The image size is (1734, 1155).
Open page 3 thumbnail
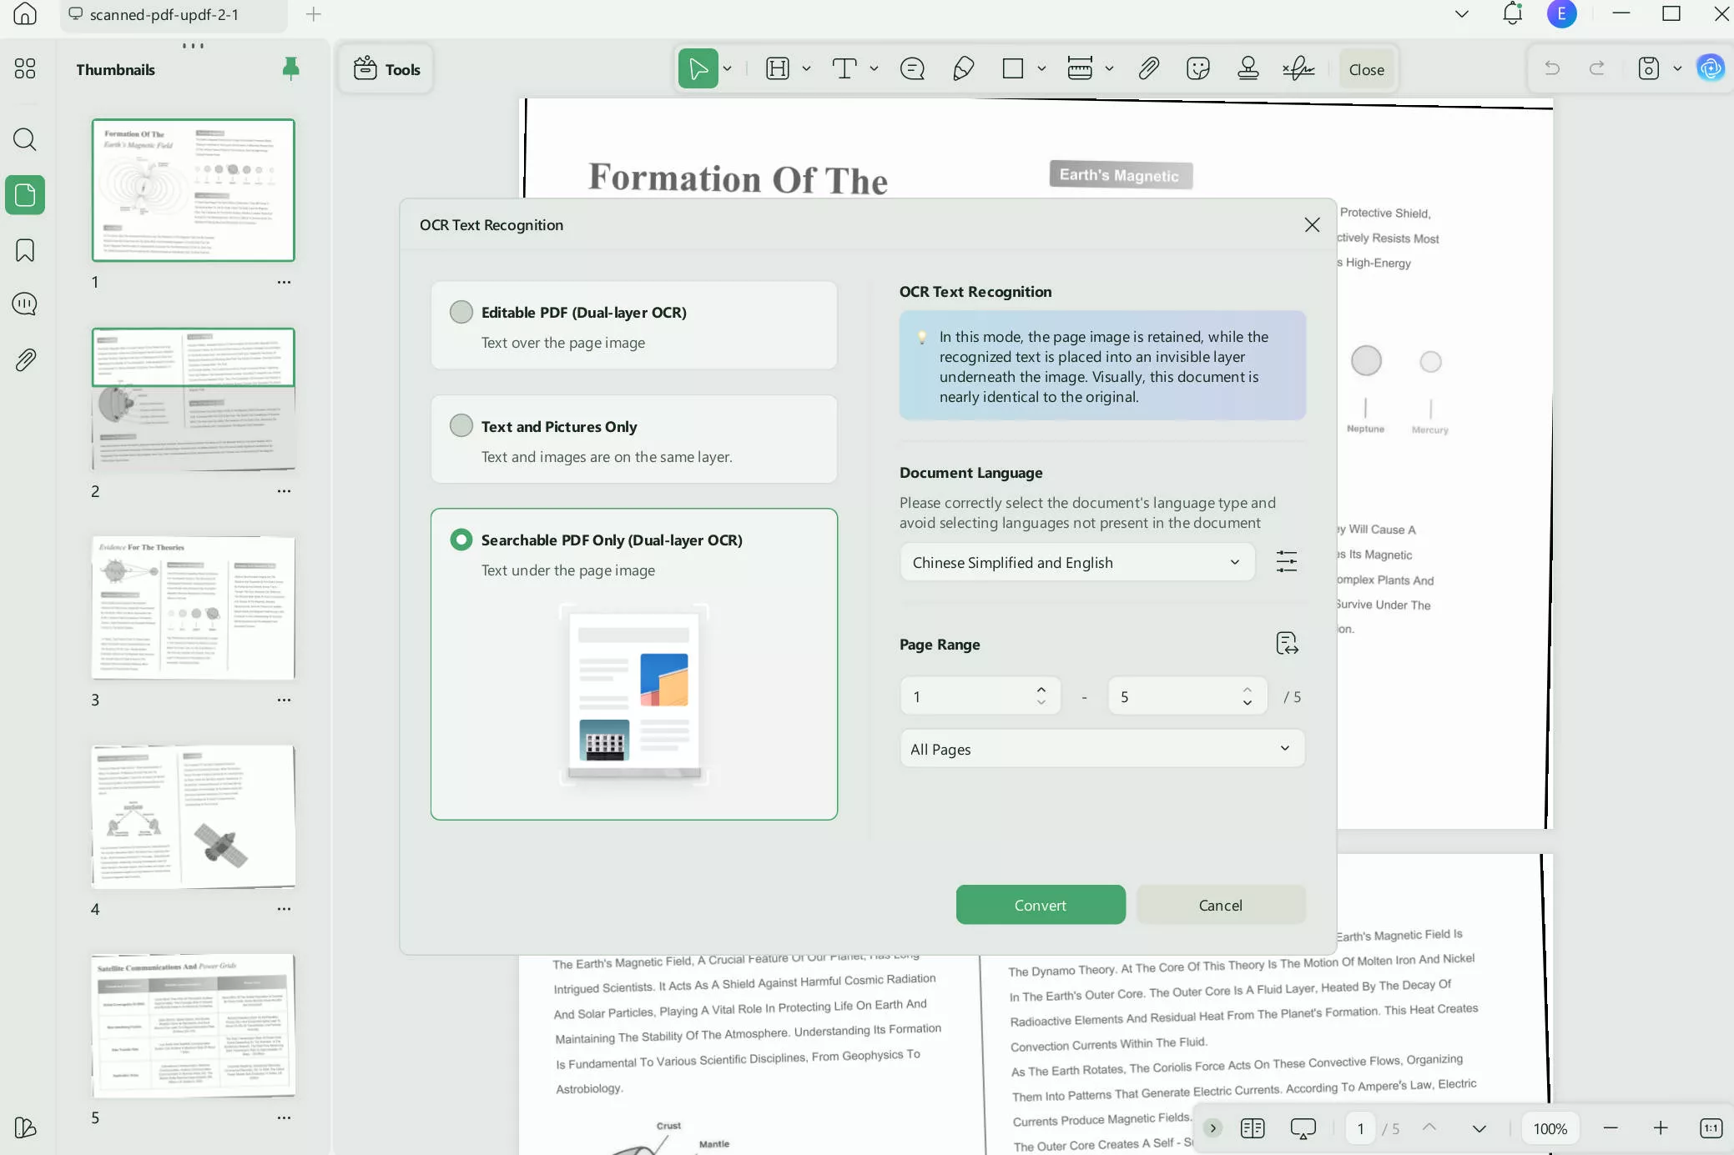click(x=193, y=609)
